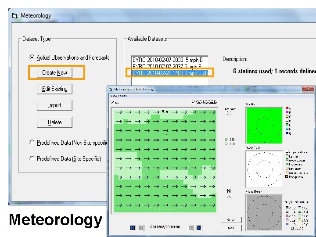The image size is (316, 237).
Task: Click Meteorological Field Display title icon
Action: pyautogui.click(x=111, y=89)
